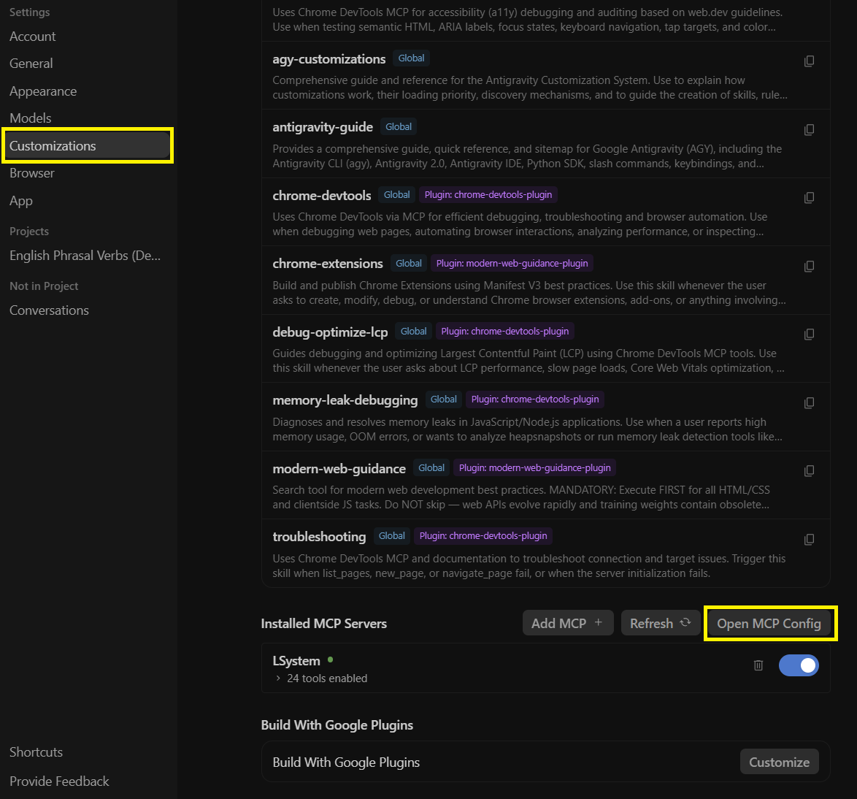Copy icon in chrome-devtools row
Screen dimensions: 857x799
click(809, 197)
